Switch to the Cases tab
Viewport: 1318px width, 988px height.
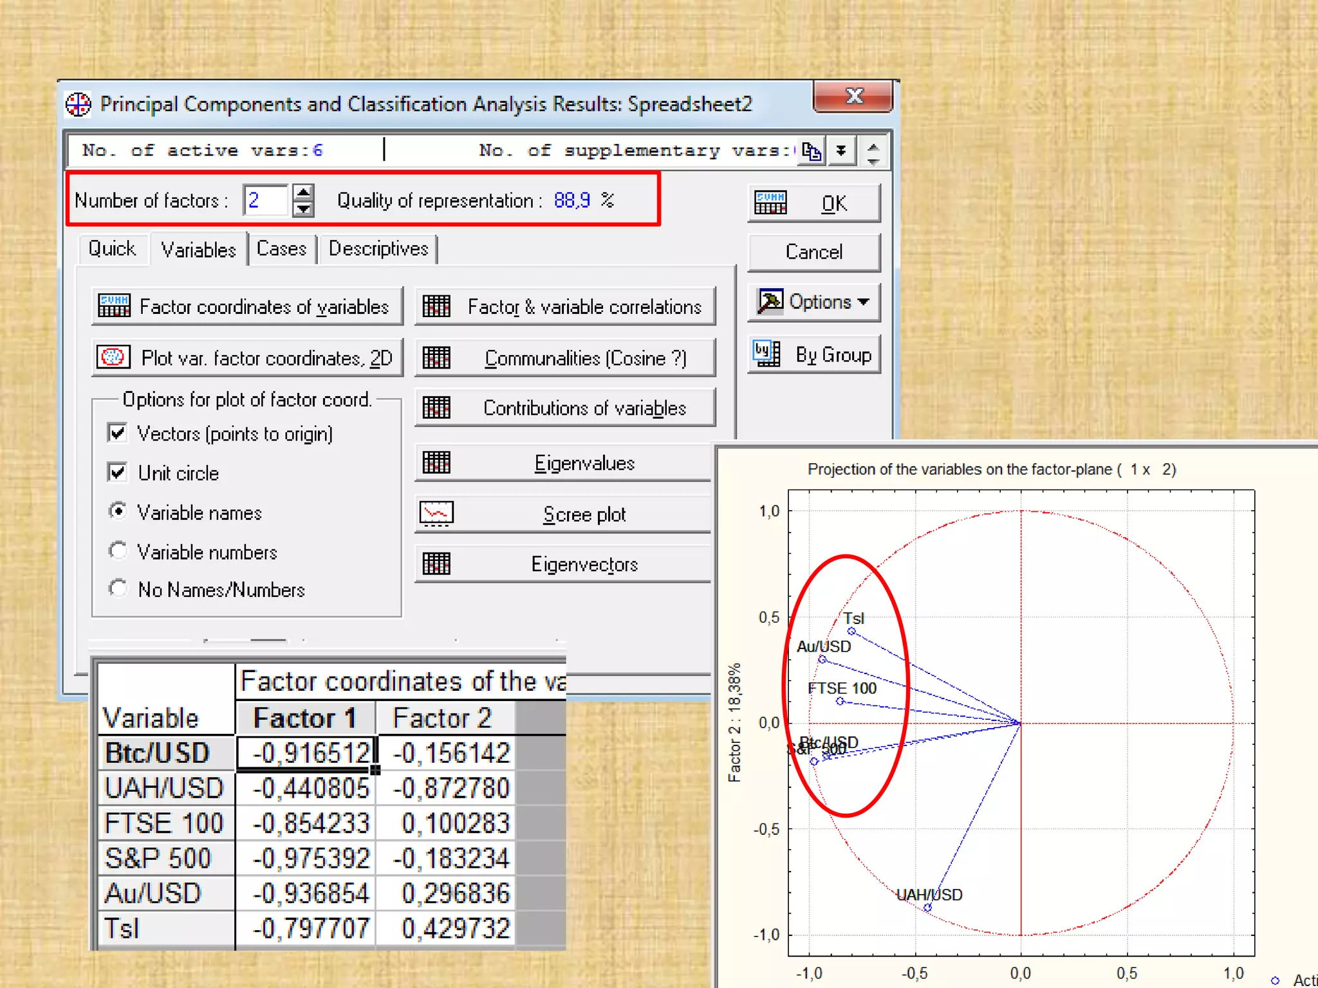[x=281, y=249]
